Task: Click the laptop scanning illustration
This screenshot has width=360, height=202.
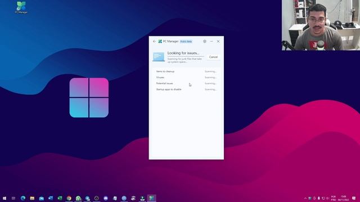Action: click(159, 57)
